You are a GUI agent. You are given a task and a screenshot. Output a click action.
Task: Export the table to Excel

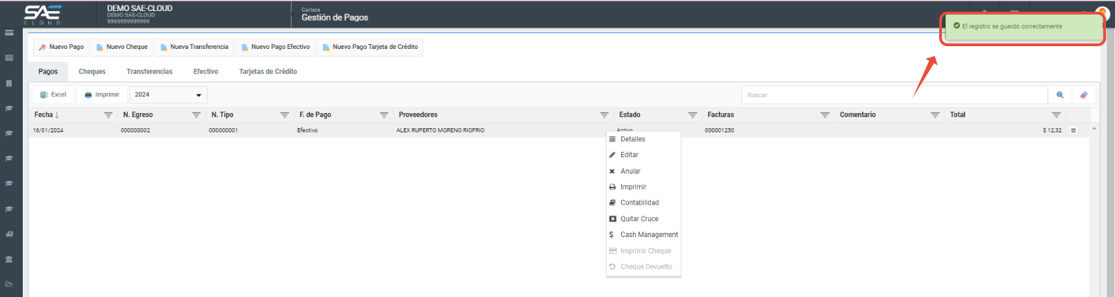53,95
